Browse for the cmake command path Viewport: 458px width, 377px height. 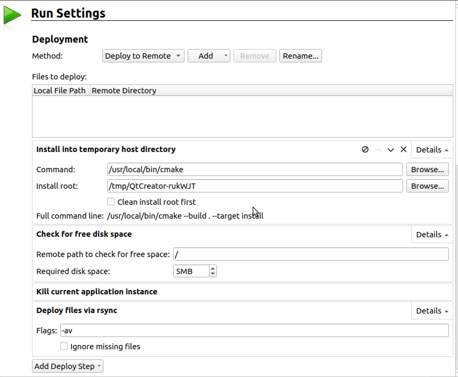pyautogui.click(x=427, y=170)
